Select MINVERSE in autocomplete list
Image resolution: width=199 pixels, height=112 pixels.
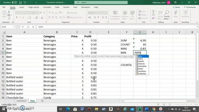pyautogui.click(x=142, y=66)
